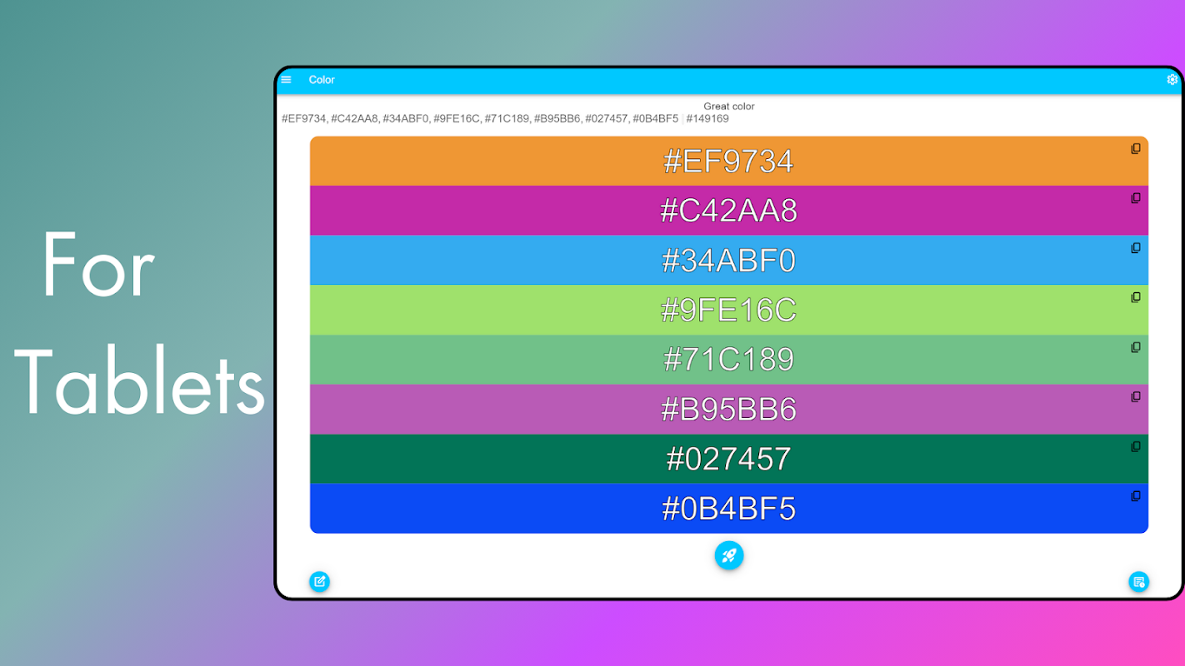This screenshot has height=666, width=1185.
Task: Copy the #71C189 color code
Action: click(1135, 347)
